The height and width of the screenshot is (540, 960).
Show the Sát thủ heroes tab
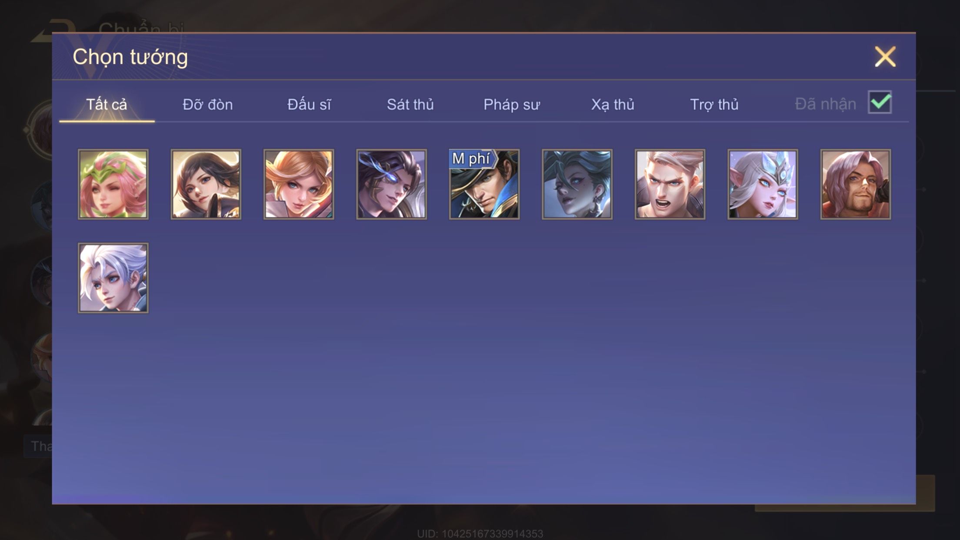point(410,104)
